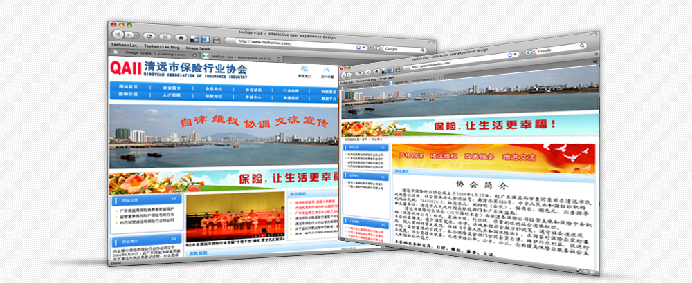Open the 人才招聘 nav item in left window

[172, 95]
